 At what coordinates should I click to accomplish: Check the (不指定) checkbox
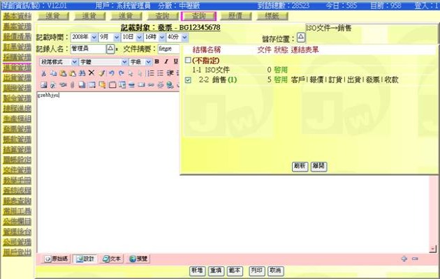pos(188,61)
